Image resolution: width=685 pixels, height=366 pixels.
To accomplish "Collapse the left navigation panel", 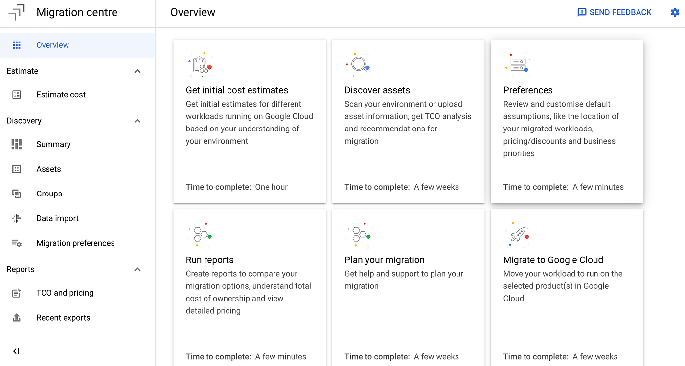I will pyautogui.click(x=16, y=351).
